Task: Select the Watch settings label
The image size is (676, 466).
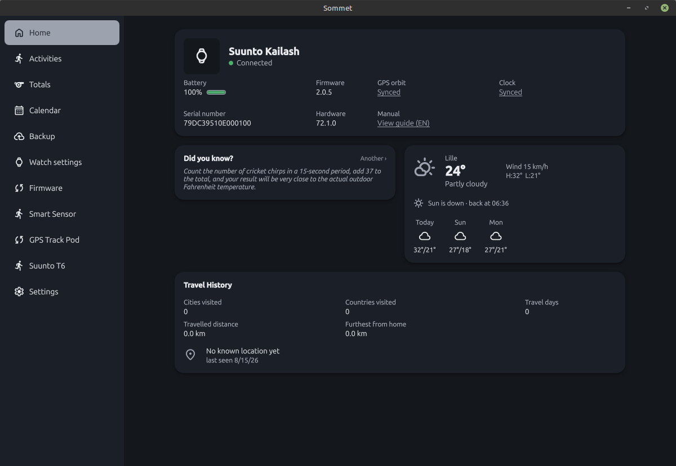Action: point(55,162)
